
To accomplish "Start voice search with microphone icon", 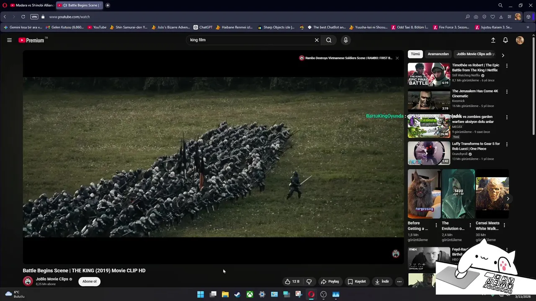I will coord(345,40).
